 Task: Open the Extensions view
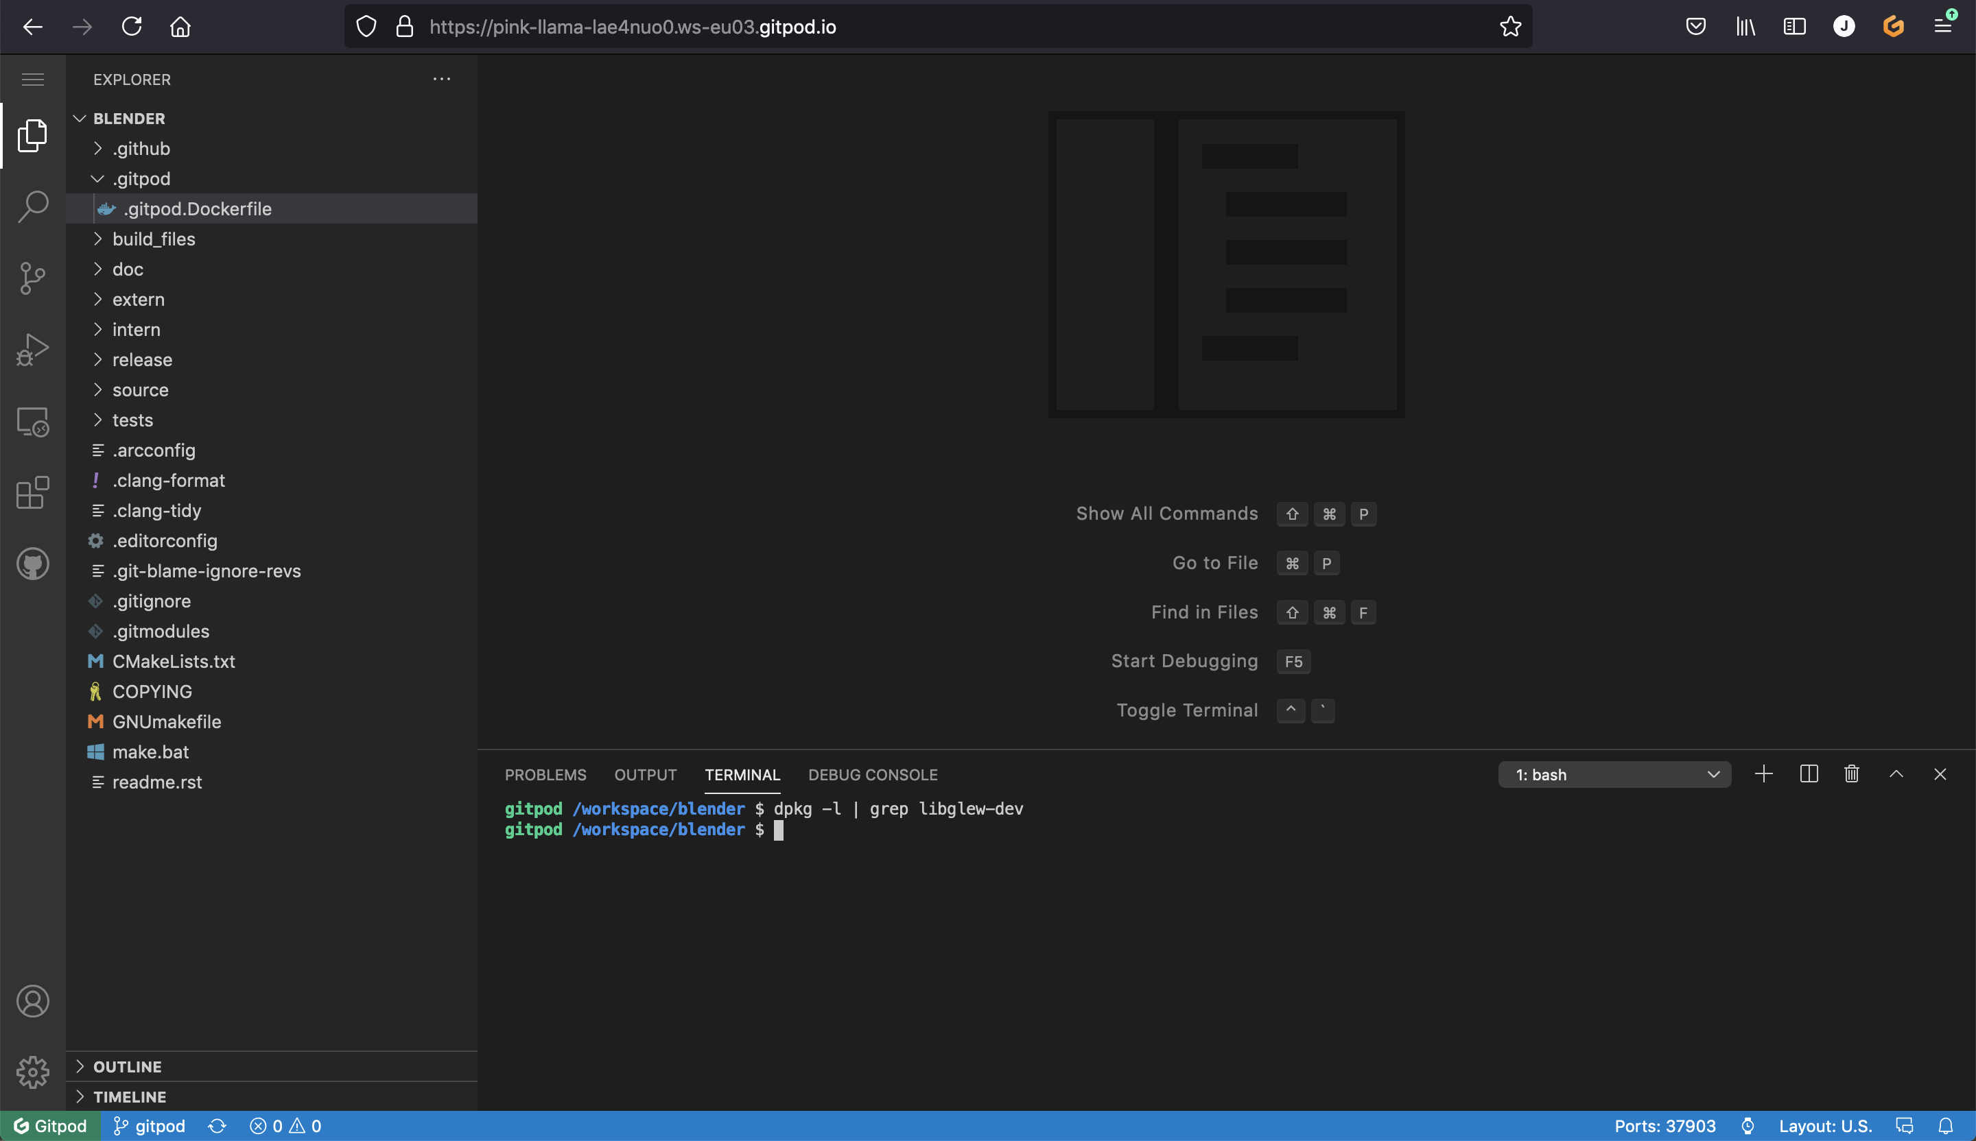32,493
